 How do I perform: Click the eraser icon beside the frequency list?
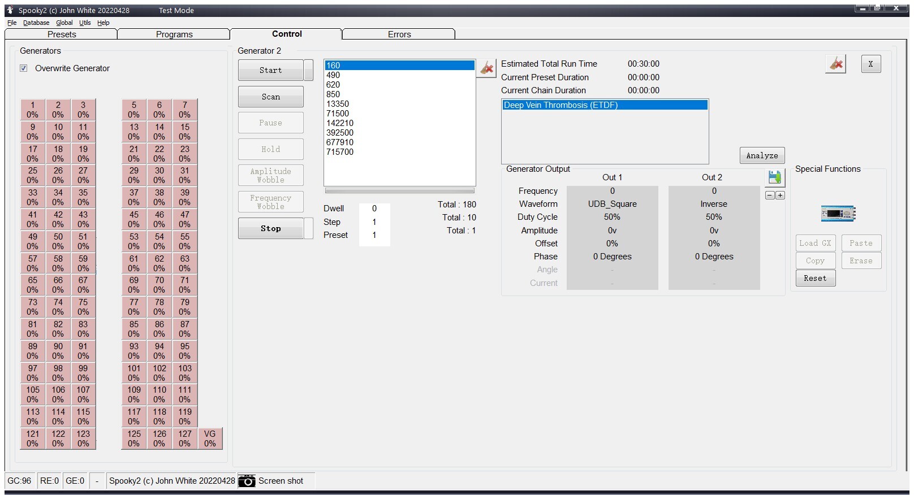coord(486,68)
